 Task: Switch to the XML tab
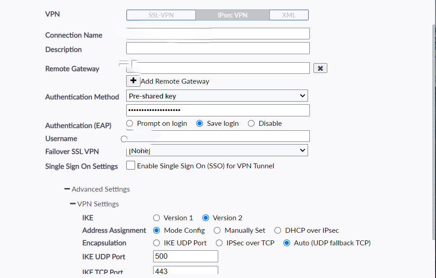(289, 15)
